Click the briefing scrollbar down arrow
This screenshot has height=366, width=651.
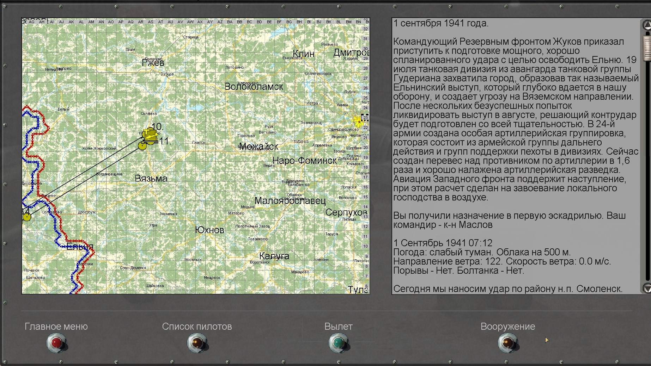tap(647, 288)
